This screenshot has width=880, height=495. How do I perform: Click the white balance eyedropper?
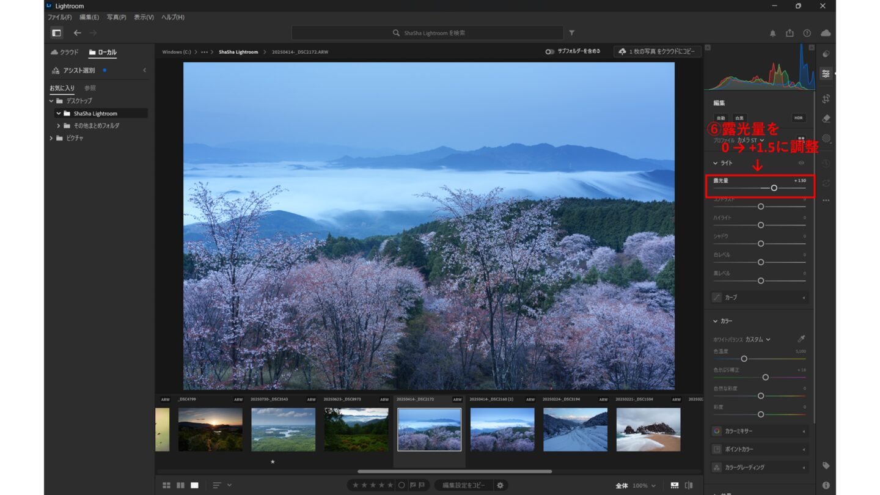point(801,339)
